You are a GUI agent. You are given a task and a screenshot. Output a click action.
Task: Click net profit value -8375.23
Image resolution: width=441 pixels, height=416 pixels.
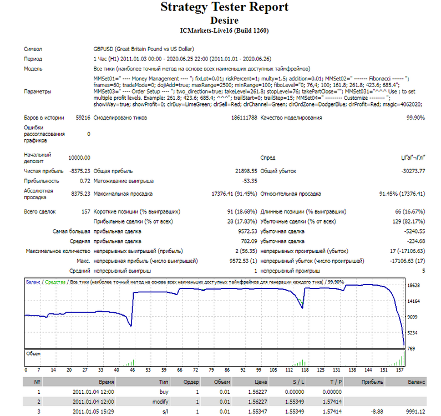click(x=79, y=171)
